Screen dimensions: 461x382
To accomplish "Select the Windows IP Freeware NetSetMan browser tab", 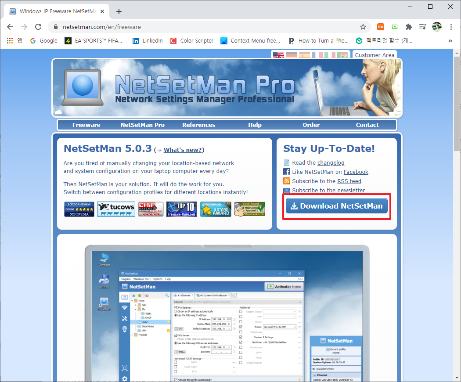I will pyautogui.click(x=58, y=11).
